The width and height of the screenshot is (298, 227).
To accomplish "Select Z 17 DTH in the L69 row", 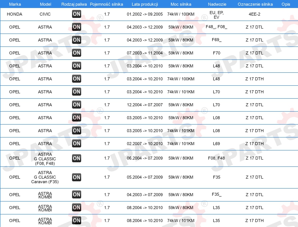I will (x=255, y=144).
